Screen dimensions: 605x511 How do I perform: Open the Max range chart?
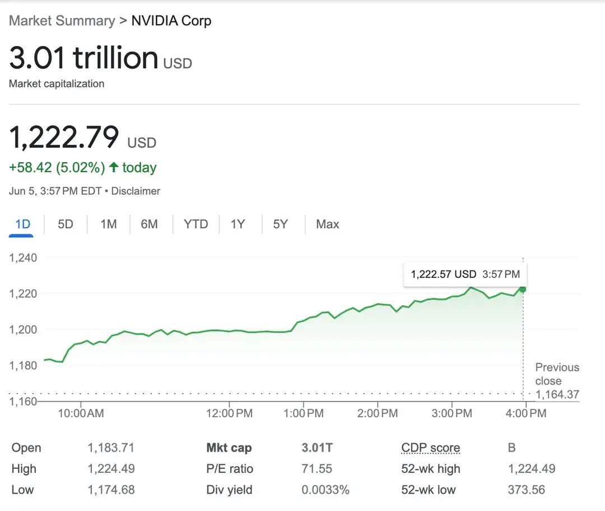point(328,224)
